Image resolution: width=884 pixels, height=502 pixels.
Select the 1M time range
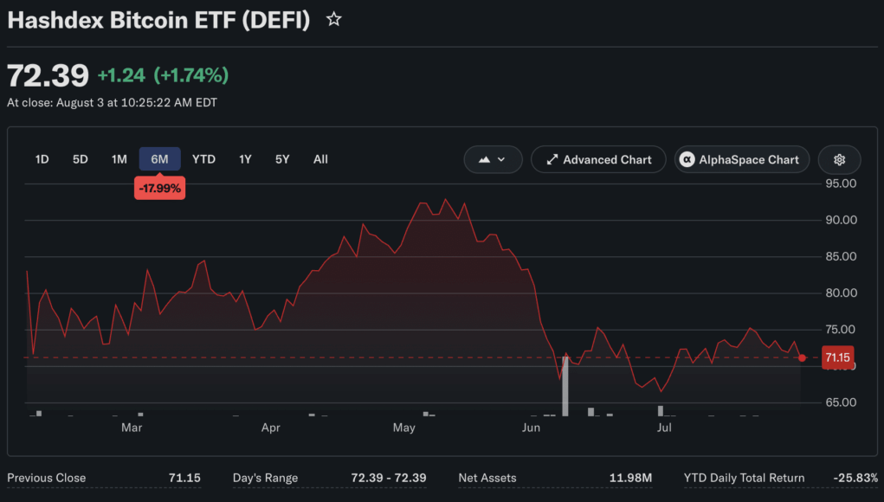[x=119, y=159]
